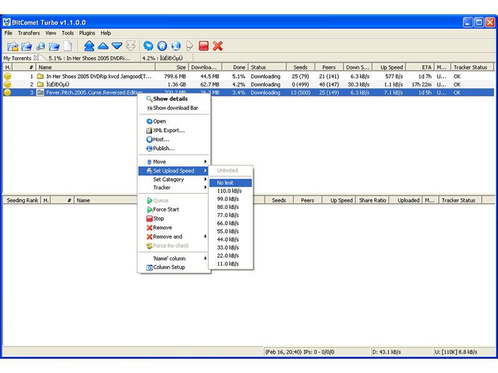Click the open URL torrent icon
Screen dimensions: 498x373
pos(40,46)
